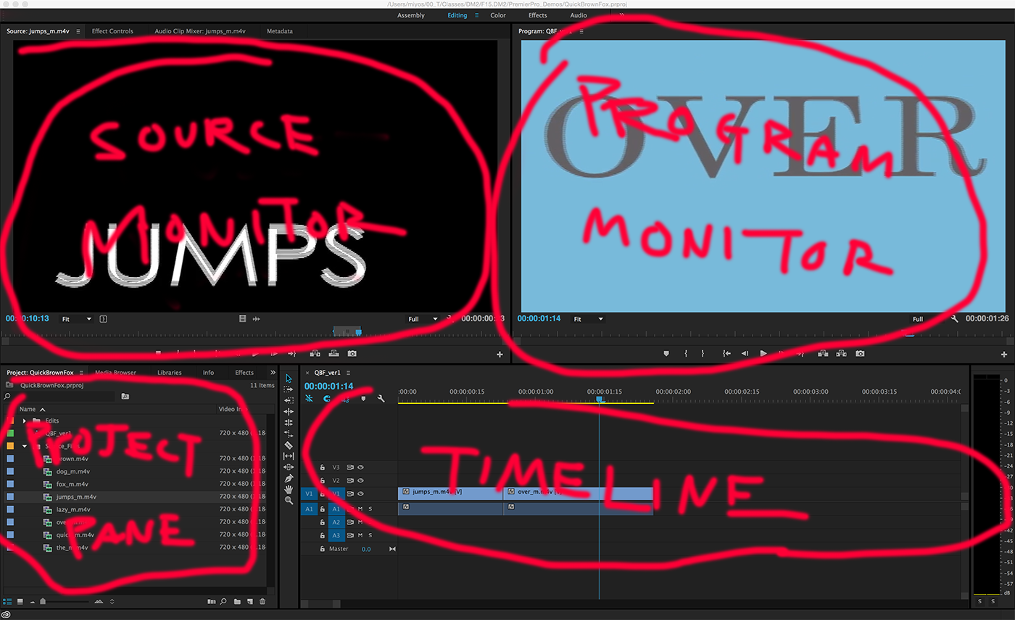This screenshot has width=1015, height=620.
Task: Select the Razor tool in the toolbar
Action: (x=289, y=445)
